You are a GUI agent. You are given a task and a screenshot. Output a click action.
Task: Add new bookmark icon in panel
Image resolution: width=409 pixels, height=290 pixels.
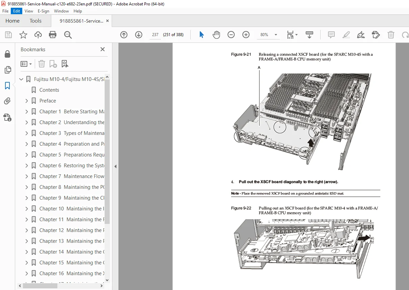(53, 64)
